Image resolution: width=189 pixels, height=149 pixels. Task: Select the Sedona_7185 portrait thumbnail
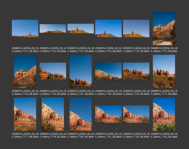164,114
